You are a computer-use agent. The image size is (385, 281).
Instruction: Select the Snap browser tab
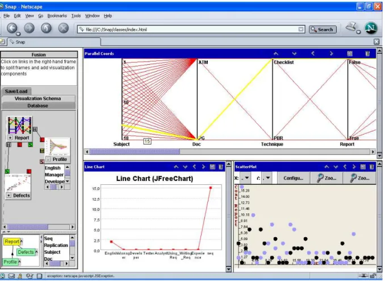pos(54,42)
